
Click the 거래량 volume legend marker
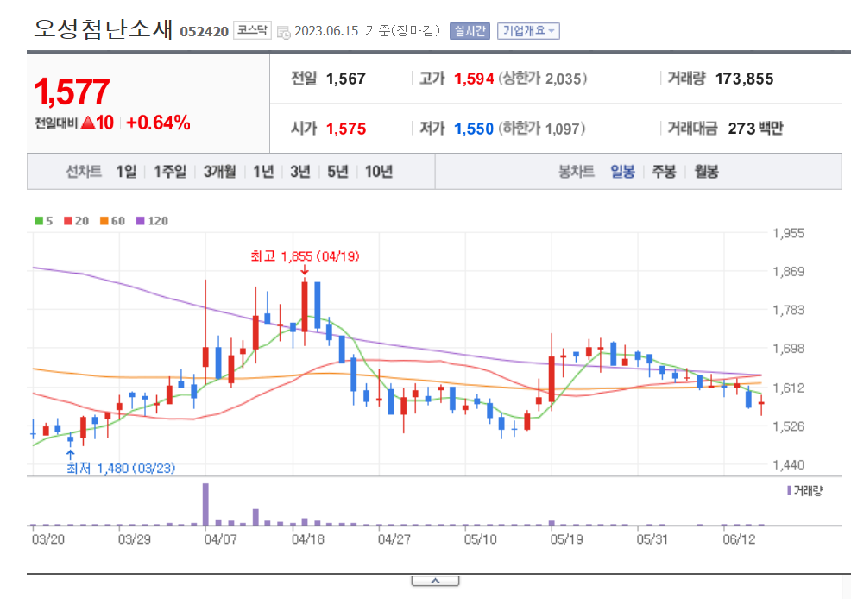coord(789,490)
